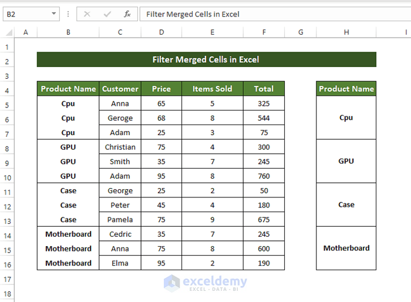This screenshot has height=302, width=411.
Task: Select the merged GPU cell in column H
Action: pyautogui.click(x=346, y=161)
